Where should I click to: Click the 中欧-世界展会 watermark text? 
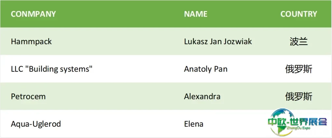[297, 122]
